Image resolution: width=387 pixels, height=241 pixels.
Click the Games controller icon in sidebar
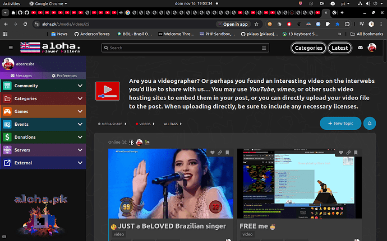click(x=7, y=111)
